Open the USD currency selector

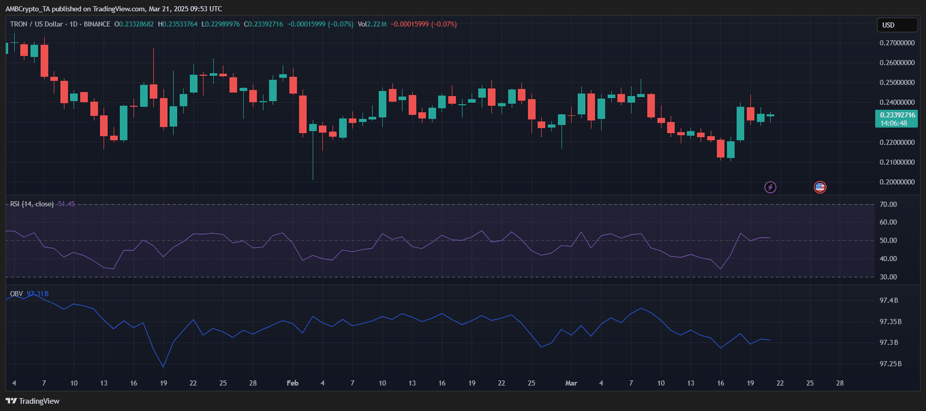896,25
